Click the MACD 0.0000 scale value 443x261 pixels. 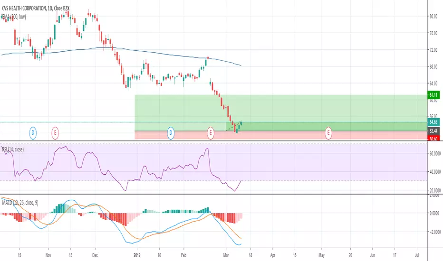pyautogui.click(x=434, y=214)
